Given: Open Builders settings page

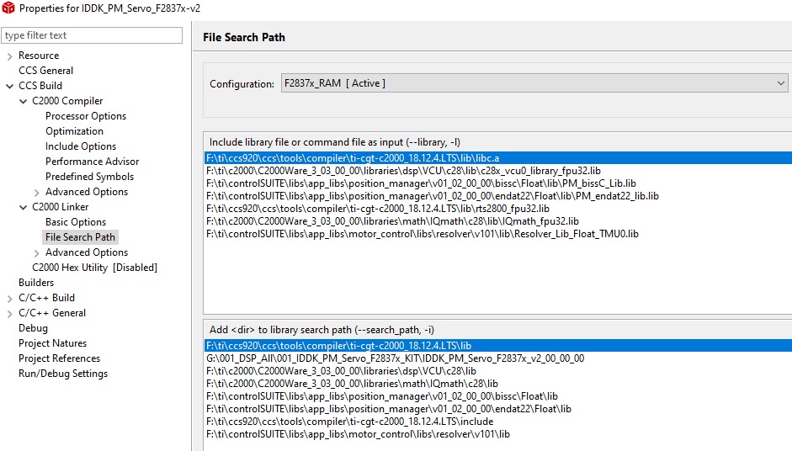Looking at the screenshot, I should tap(36, 283).
